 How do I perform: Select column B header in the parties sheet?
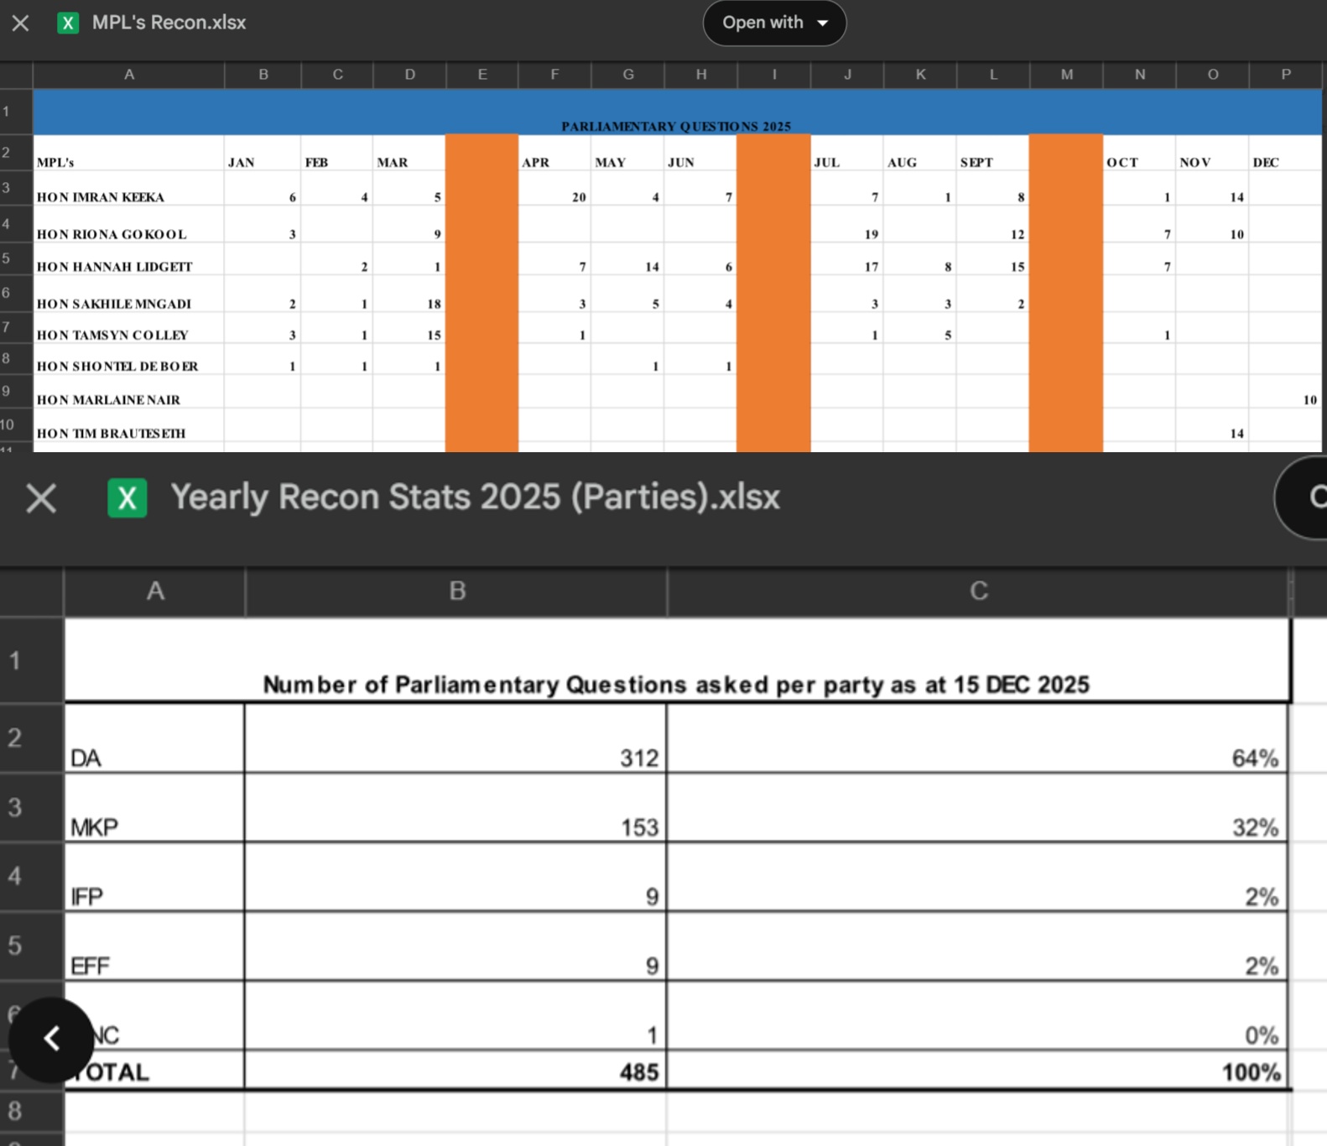coord(456,591)
